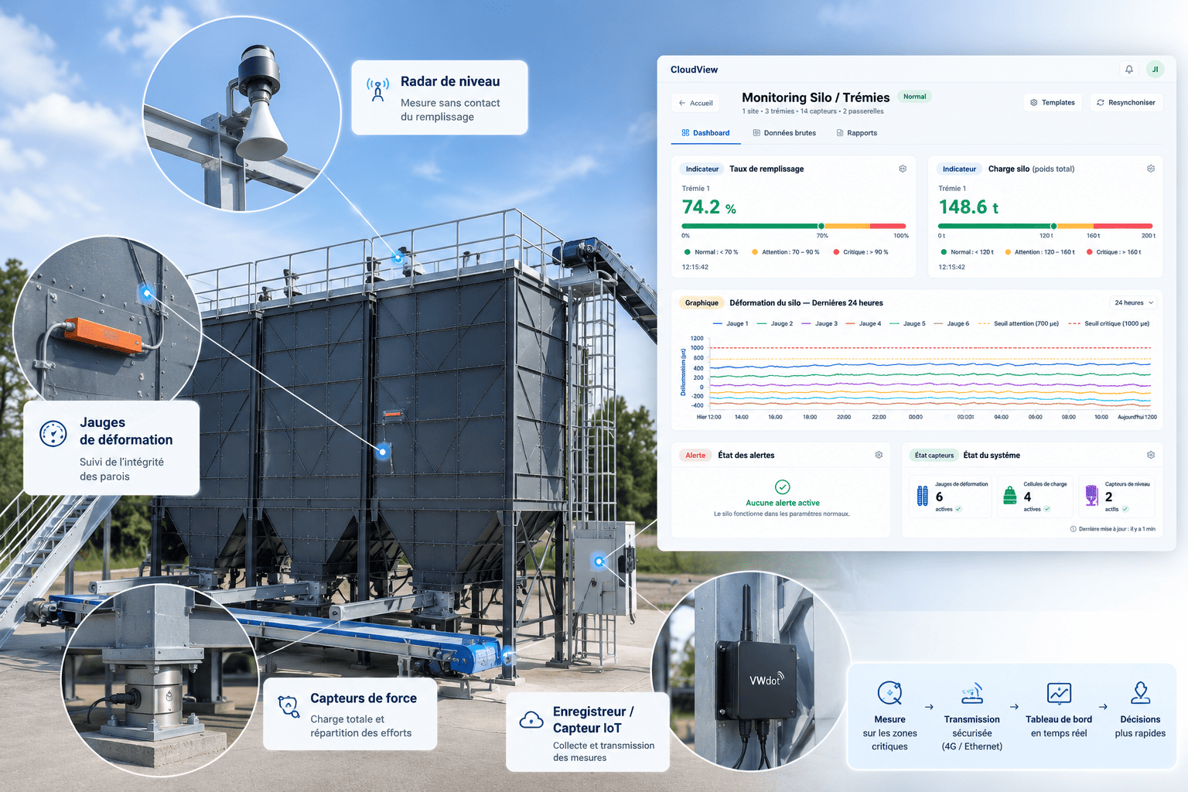The image size is (1188, 792).
Task: Click the Décisions plus rapides icon
Action: 1140,693
